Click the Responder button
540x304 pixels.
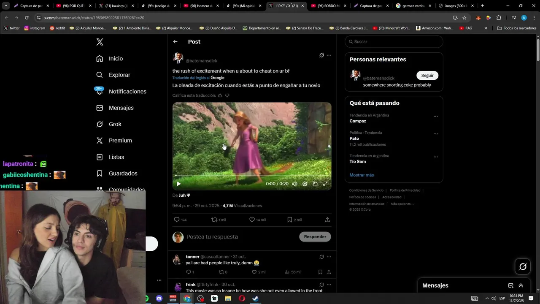click(x=315, y=236)
